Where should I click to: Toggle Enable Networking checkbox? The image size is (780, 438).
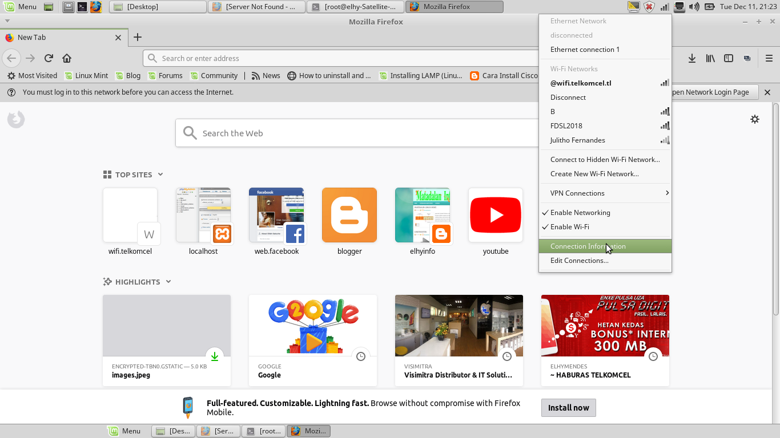(605, 212)
